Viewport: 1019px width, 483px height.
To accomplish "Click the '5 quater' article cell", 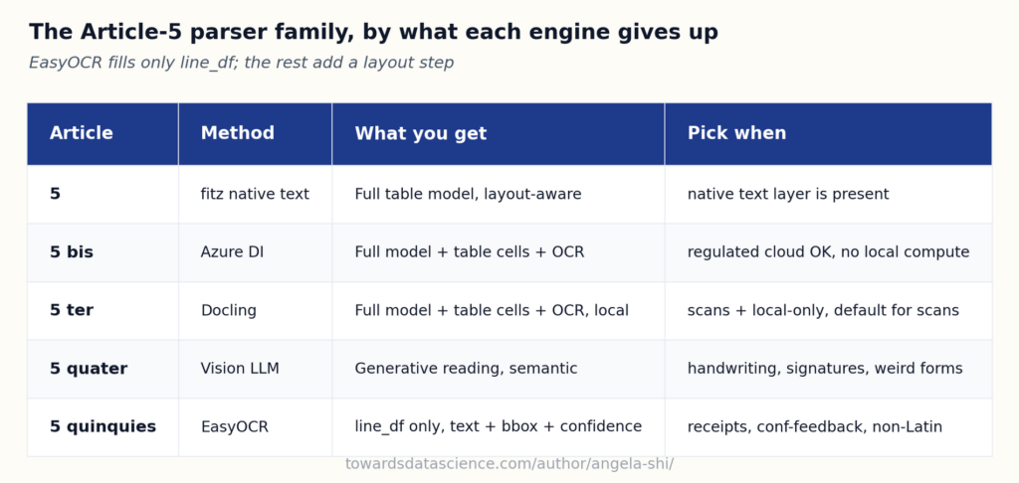I will 102,369.
